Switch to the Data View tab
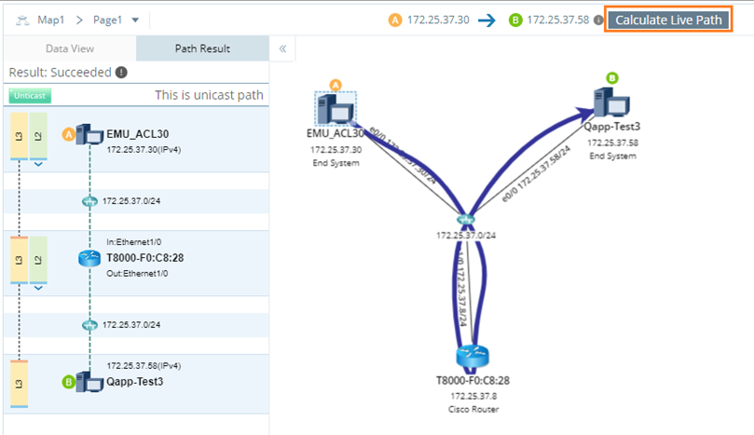Screen dimensions: 754x435 pos(70,48)
